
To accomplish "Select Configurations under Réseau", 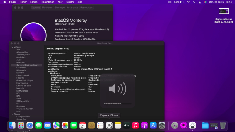I will [x=23, y=116].
